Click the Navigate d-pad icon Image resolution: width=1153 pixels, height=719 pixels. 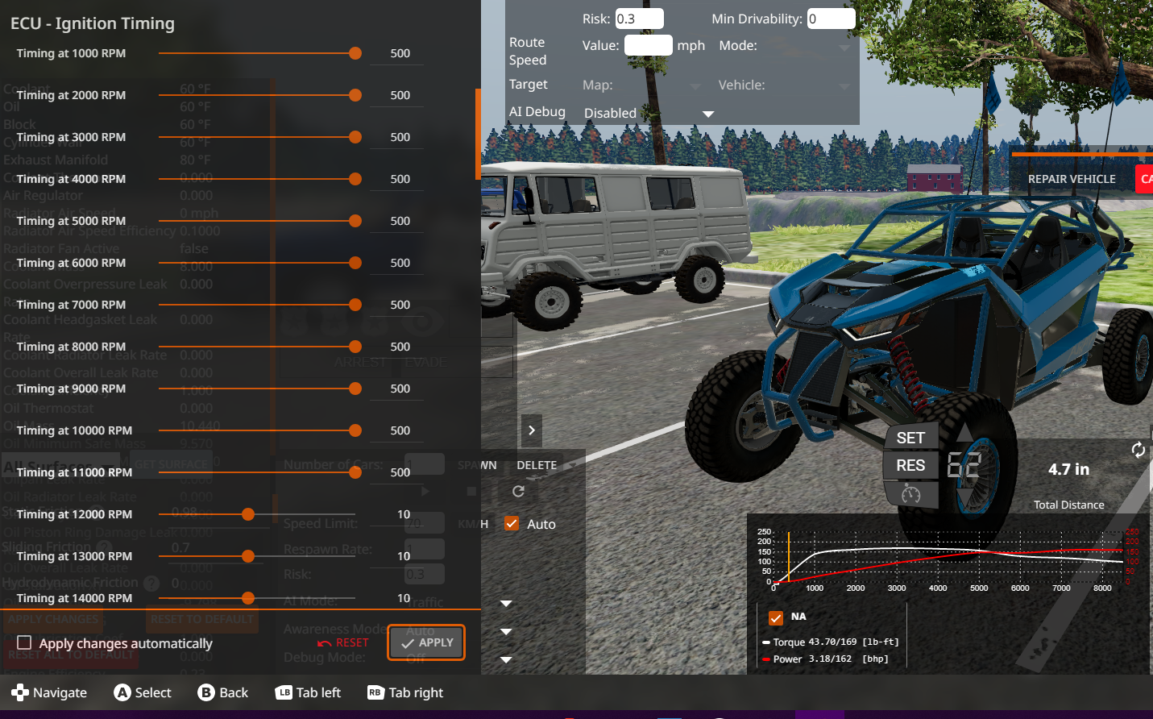pyautogui.click(x=20, y=692)
